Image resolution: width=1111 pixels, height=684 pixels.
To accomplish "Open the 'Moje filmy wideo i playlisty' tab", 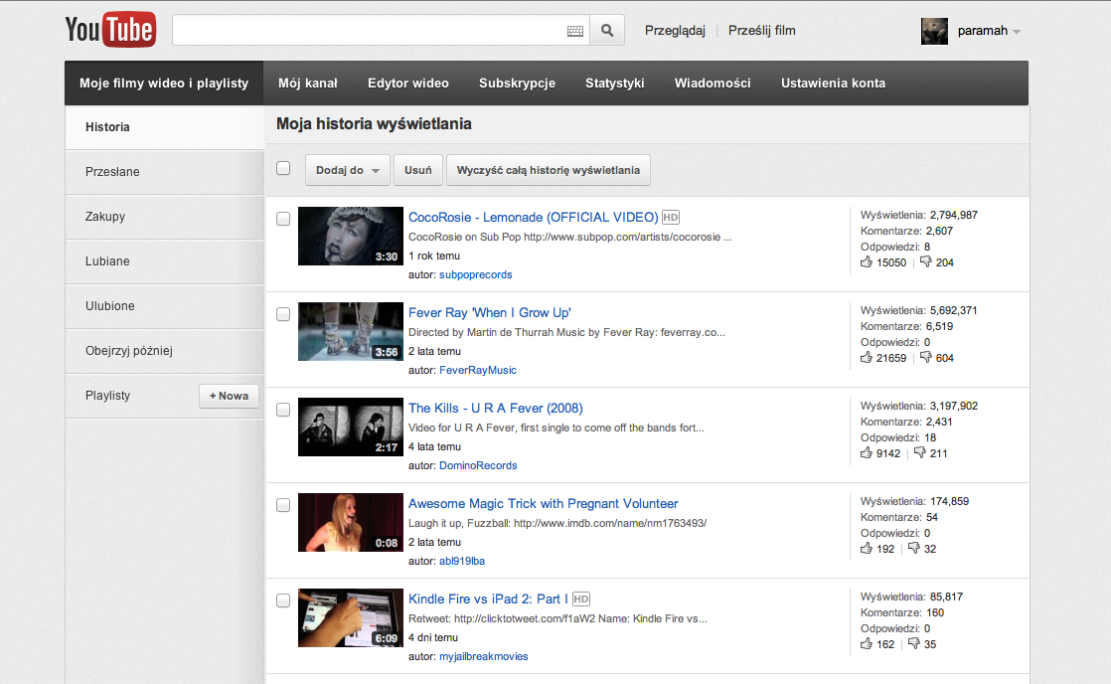I will [x=164, y=83].
